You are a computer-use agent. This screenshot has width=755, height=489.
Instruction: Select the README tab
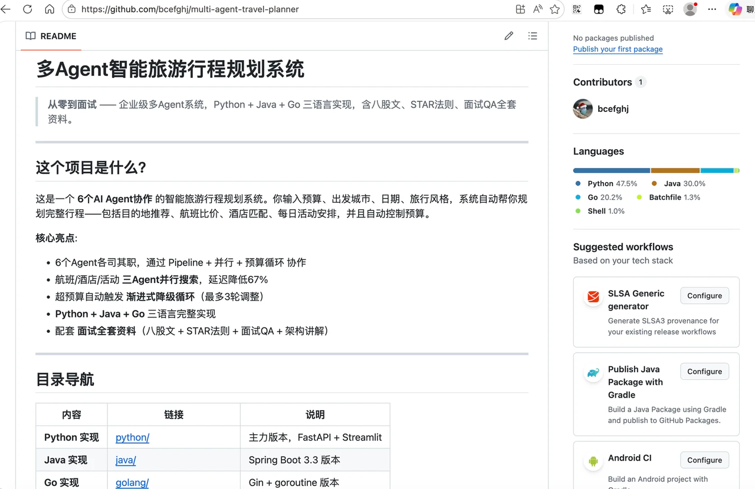point(51,36)
